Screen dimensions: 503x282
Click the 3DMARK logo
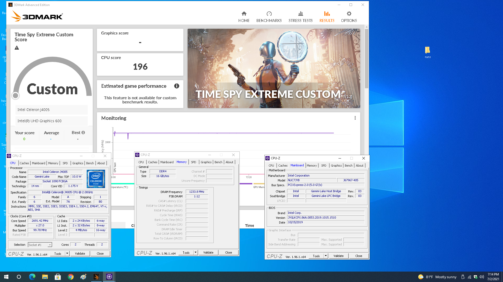click(37, 16)
